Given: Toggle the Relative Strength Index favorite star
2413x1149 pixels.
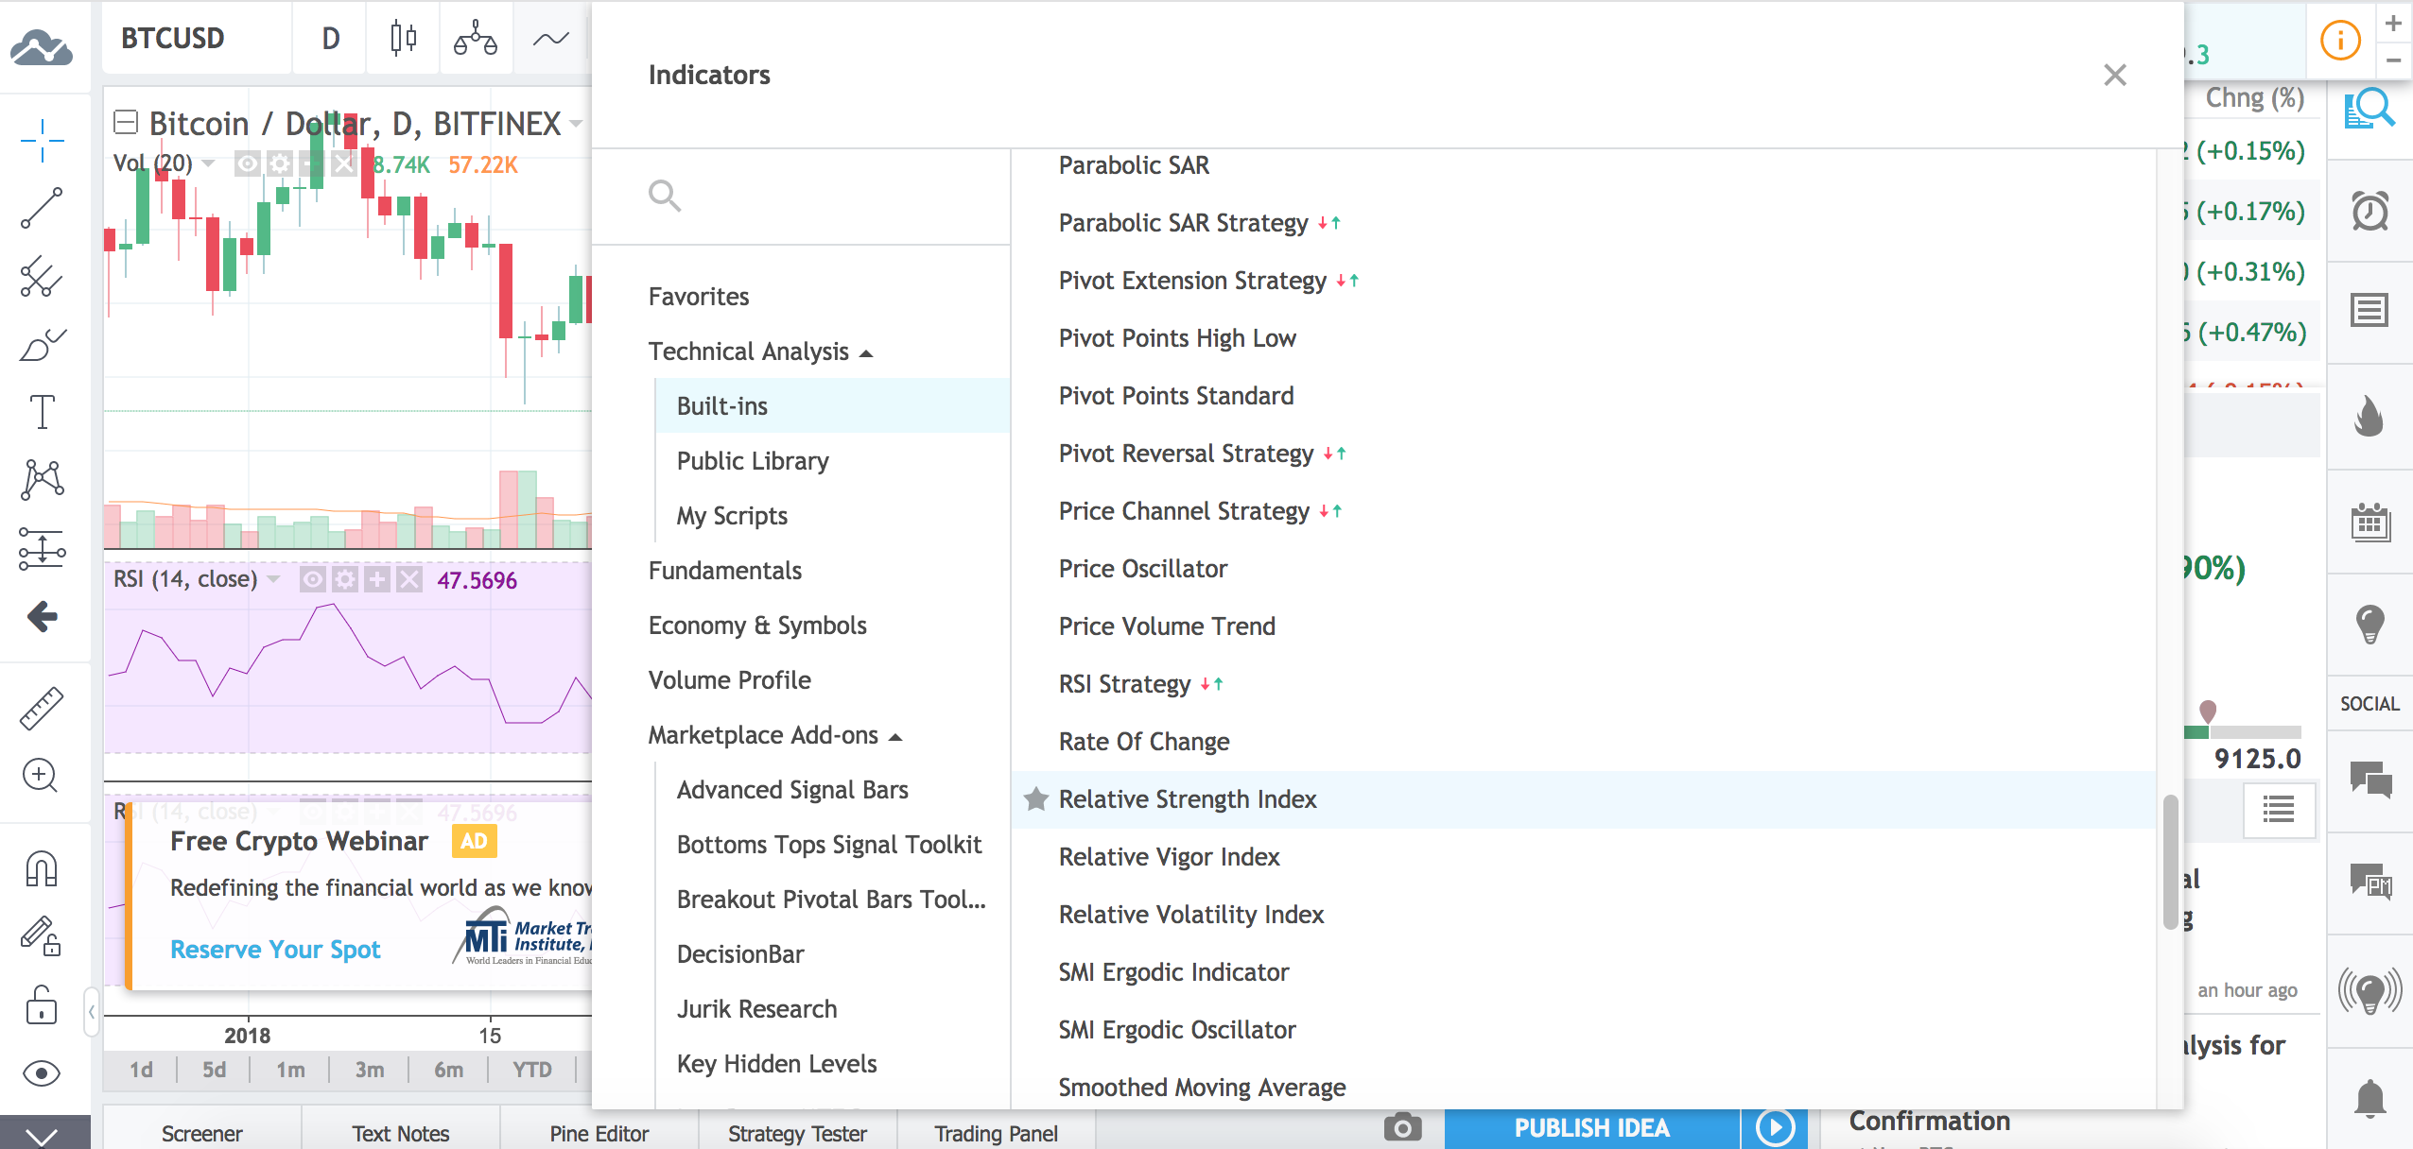Looking at the screenshot, I should (1035, 798).
